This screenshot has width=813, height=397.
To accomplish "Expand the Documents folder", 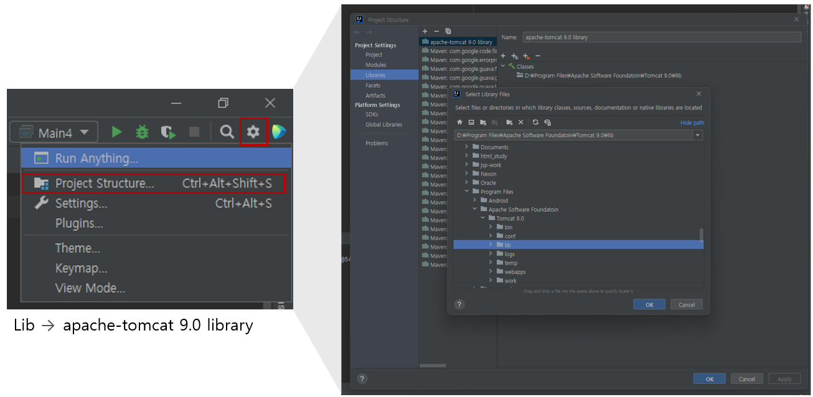I will click(467, 147).
